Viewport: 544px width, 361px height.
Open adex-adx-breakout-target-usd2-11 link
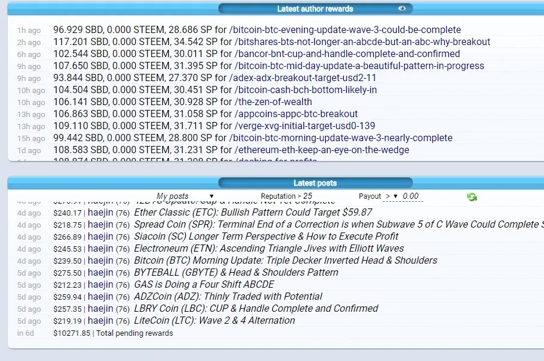302,77
